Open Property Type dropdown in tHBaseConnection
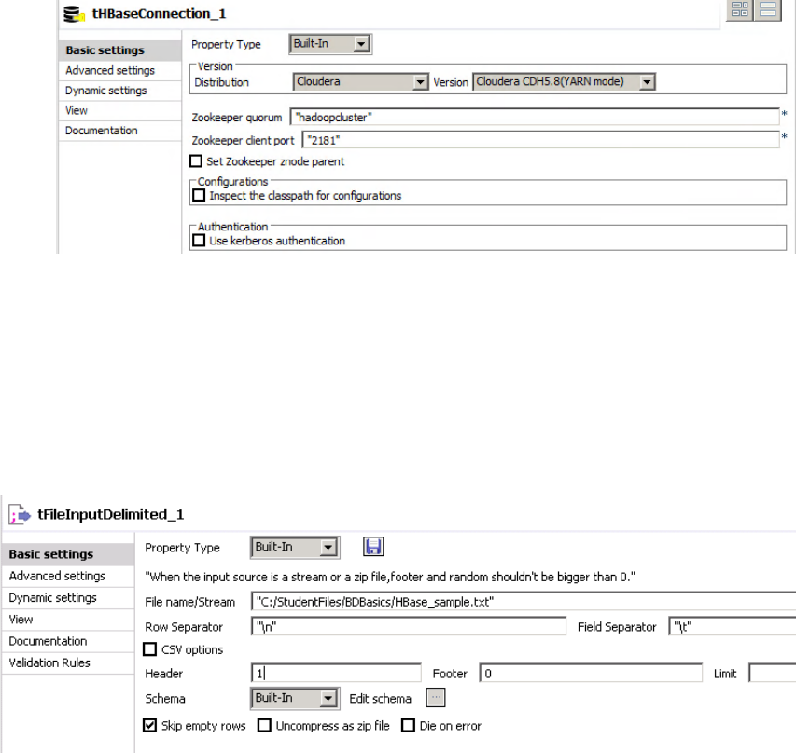796x753 pixels. click(330, 44)
